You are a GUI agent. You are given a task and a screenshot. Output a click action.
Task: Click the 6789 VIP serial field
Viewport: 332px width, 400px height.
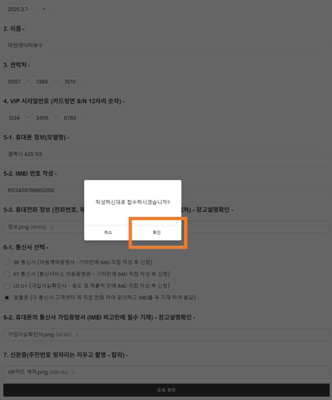pyautogui.click(x=70, y=118)
